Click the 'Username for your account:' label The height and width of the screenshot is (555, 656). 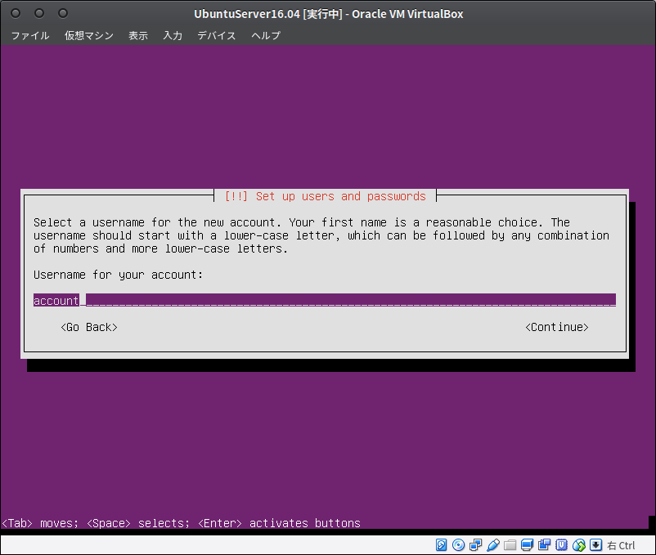tap(118, 275)
